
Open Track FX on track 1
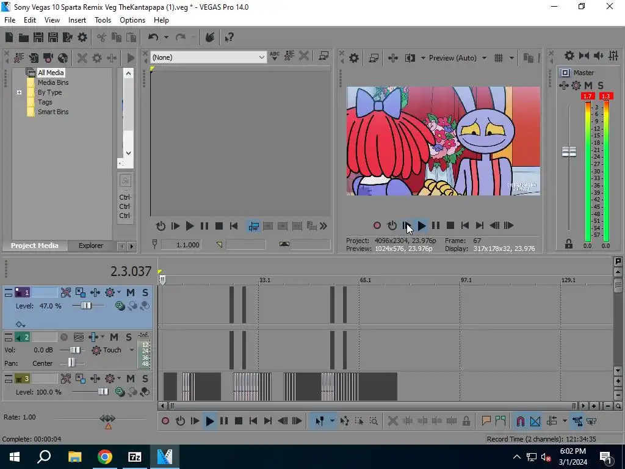click(95, 293)
